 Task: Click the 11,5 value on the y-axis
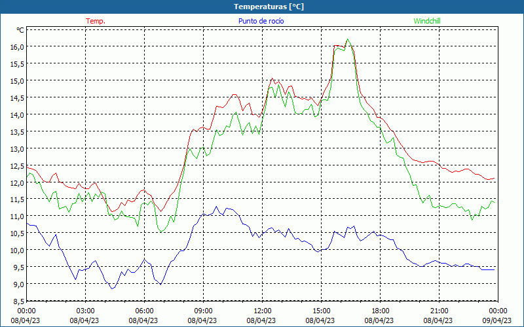point(17,199)
